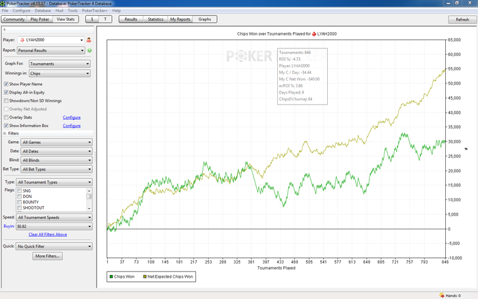Collapse the Filters section
478x299 pixels.
coord(5,134)
